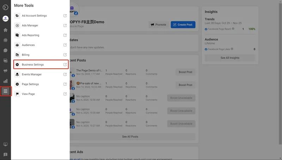Click the Create Post button

tap(183, 25)
